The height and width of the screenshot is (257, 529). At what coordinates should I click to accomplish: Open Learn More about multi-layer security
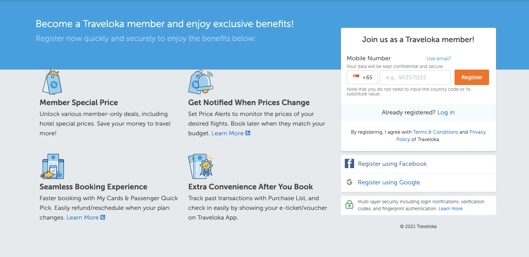point(451,209)
